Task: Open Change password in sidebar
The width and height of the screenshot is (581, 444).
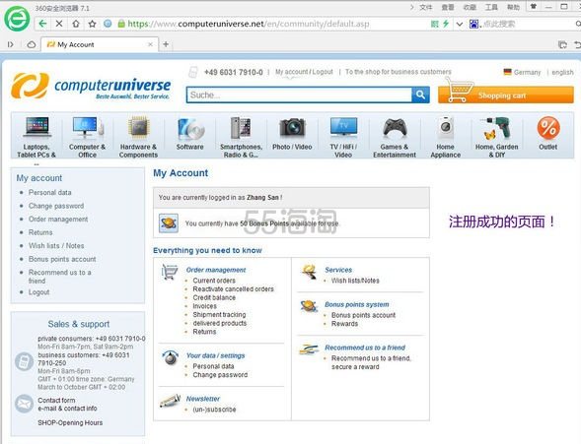Action: click(x=56, y=206)
